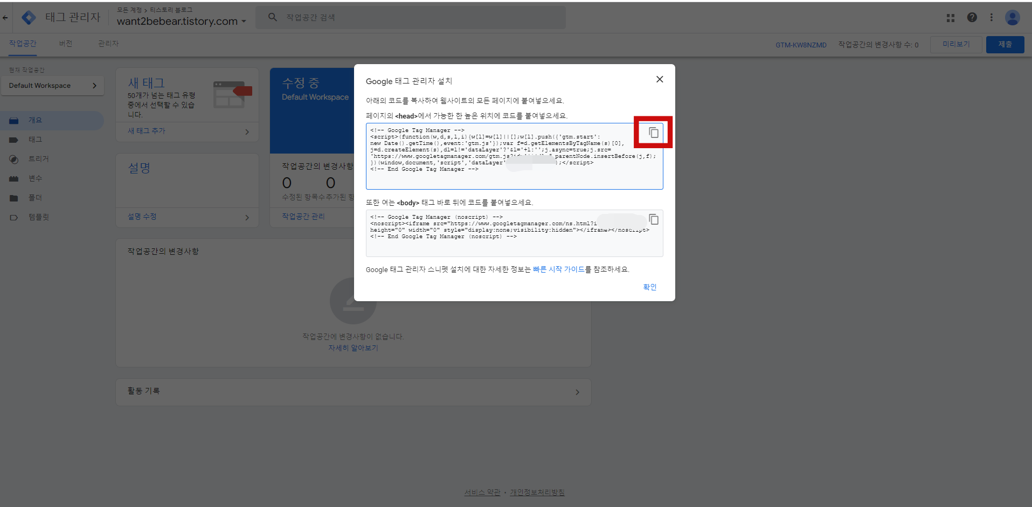This screenshot has height=507, width=1032.
Task: Click the 미리보기 button
Action: coord(956,44)
